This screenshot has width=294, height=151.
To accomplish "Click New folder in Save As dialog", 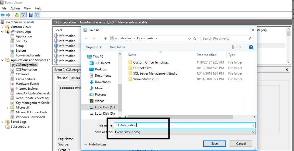I will point(117,47).
